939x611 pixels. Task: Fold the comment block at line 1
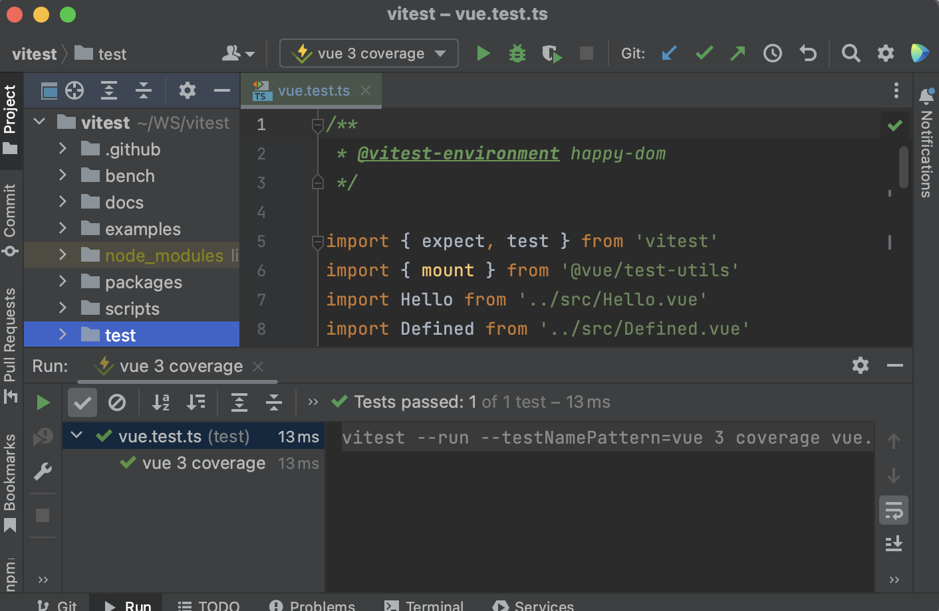click(318, 125)
